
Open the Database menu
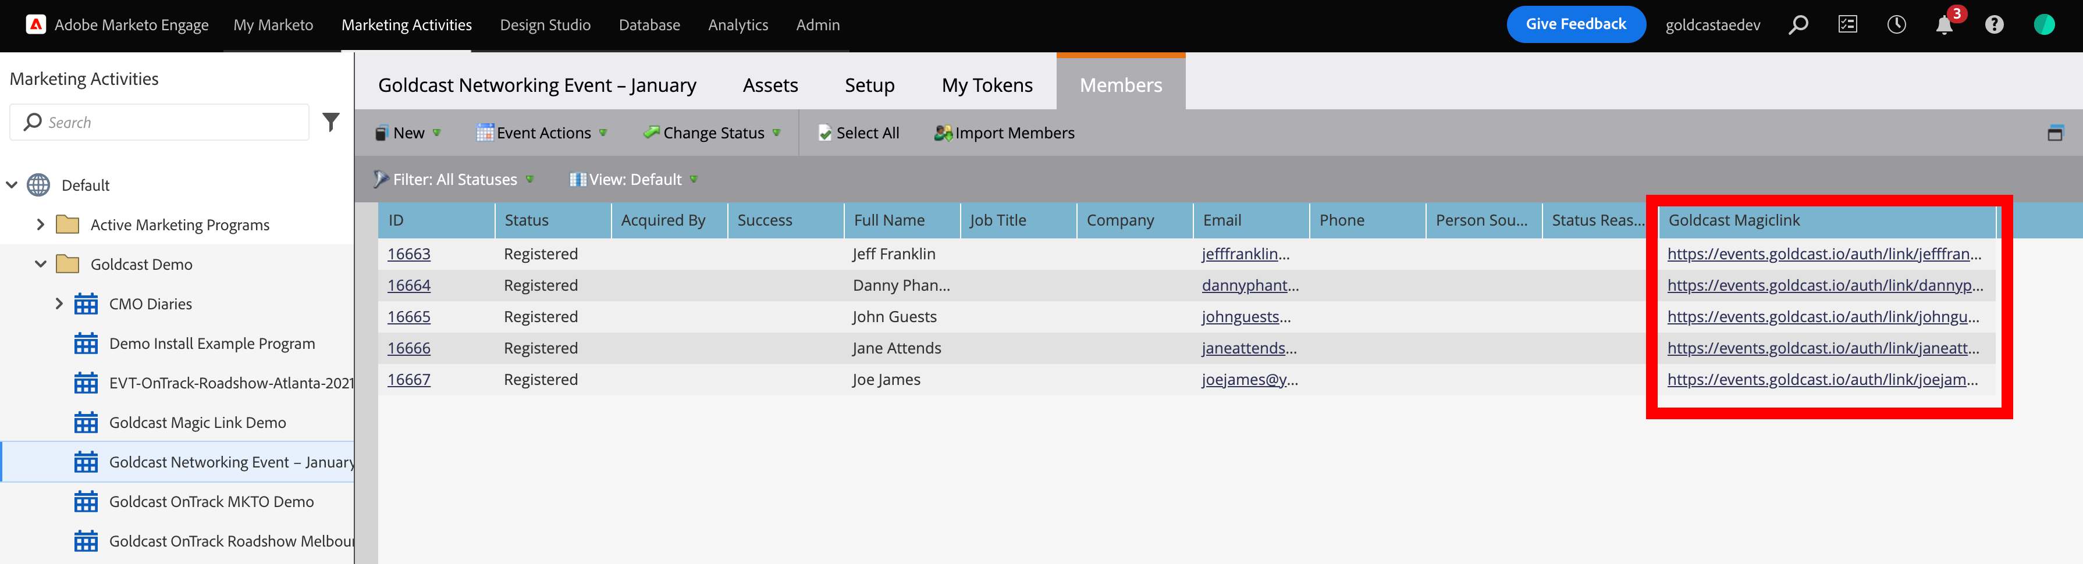[649, 25]
